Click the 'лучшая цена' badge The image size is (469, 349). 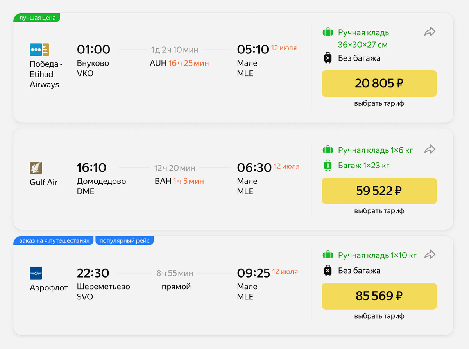[x=37, y=18]
